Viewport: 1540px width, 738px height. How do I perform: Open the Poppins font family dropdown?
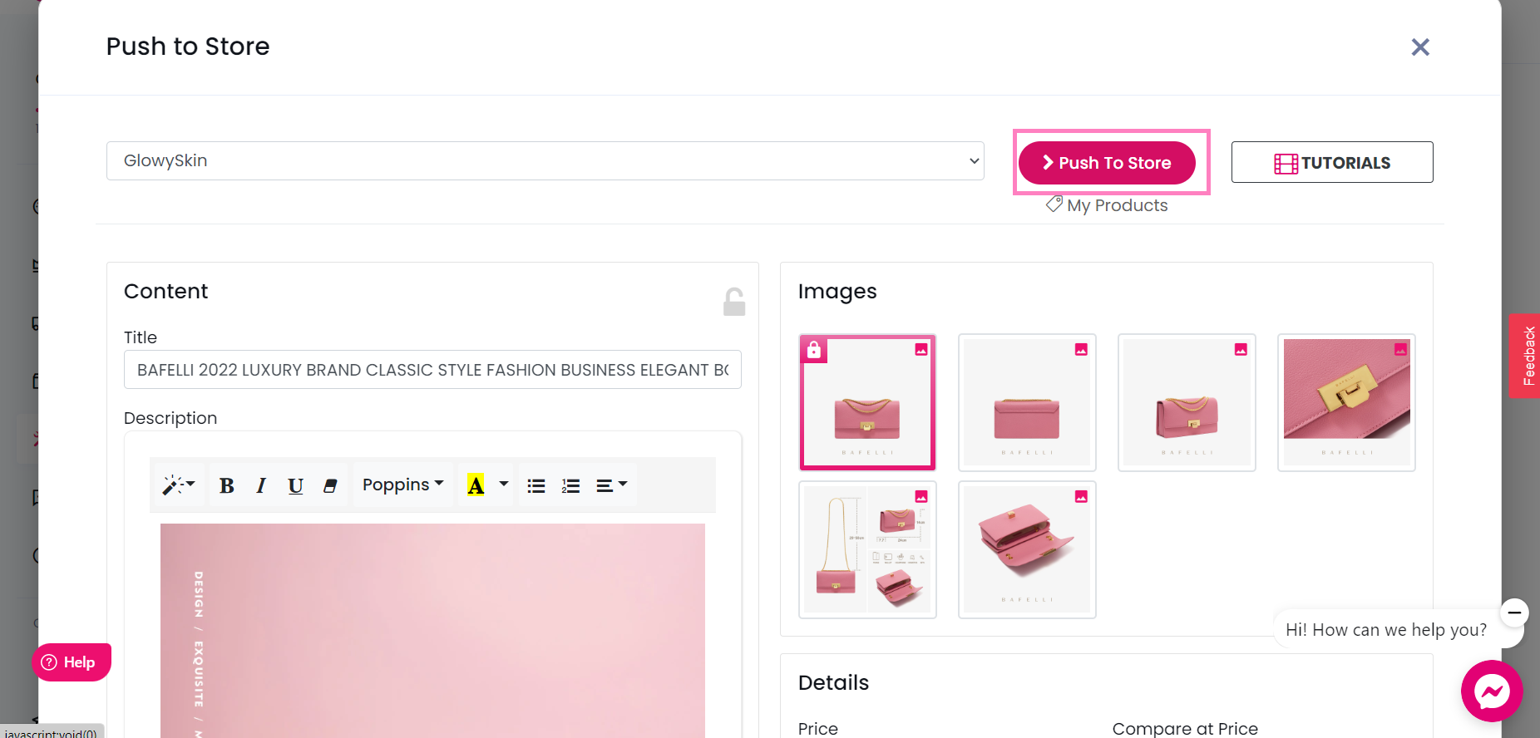[403, 485]
